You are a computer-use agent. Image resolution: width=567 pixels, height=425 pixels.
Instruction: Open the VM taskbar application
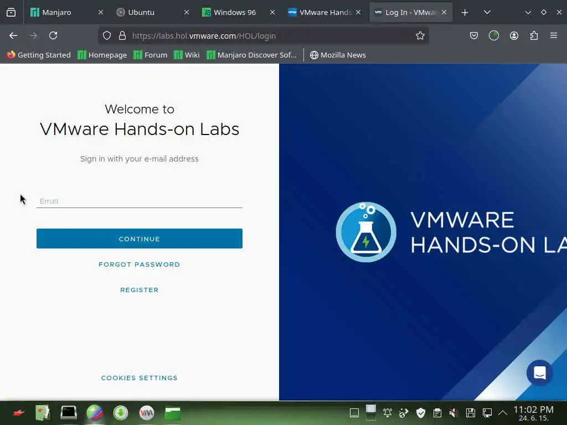[147, 413]
